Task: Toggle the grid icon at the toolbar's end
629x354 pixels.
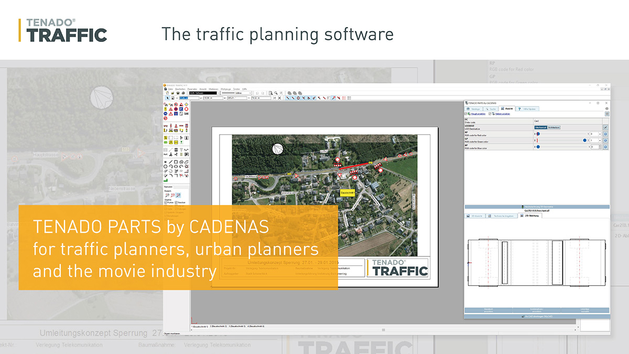Action: [x=349, y=98]
